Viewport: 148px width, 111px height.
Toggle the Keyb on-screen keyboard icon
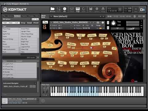78,10
